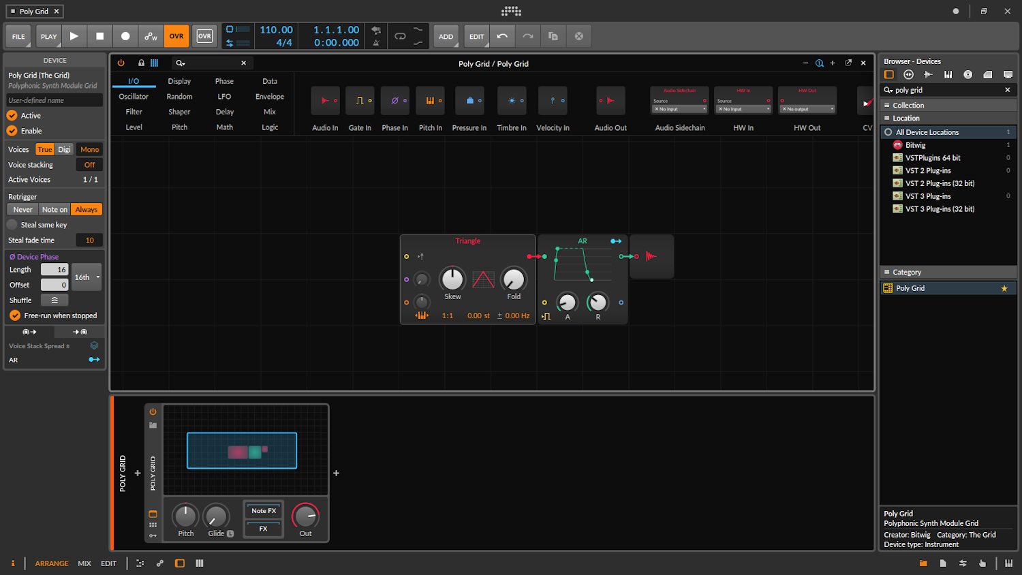This screenshot has height=575, width=1022.
Task: Open the 16th note length dropdown
Action: pyautogui.click(x=87, y=277)
